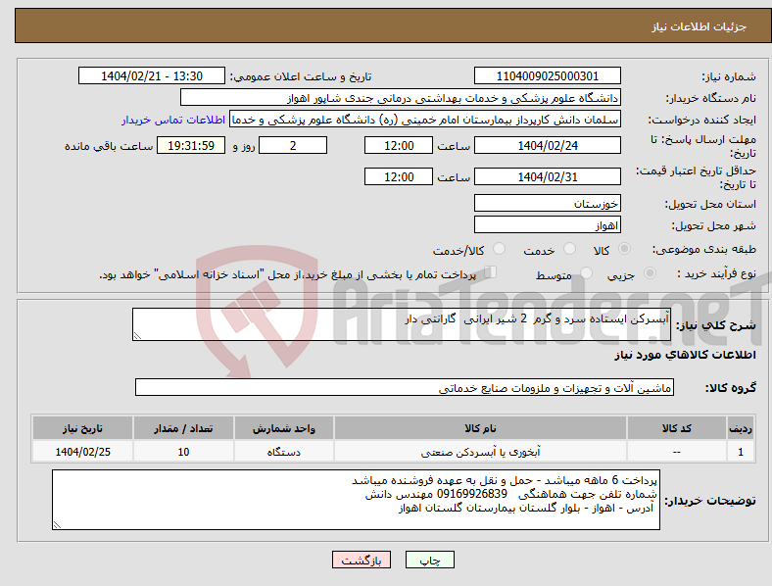This screenshot has height=586, width=772.
Task: Select the خدمت radio button
Action: click(x=569, y=249)
